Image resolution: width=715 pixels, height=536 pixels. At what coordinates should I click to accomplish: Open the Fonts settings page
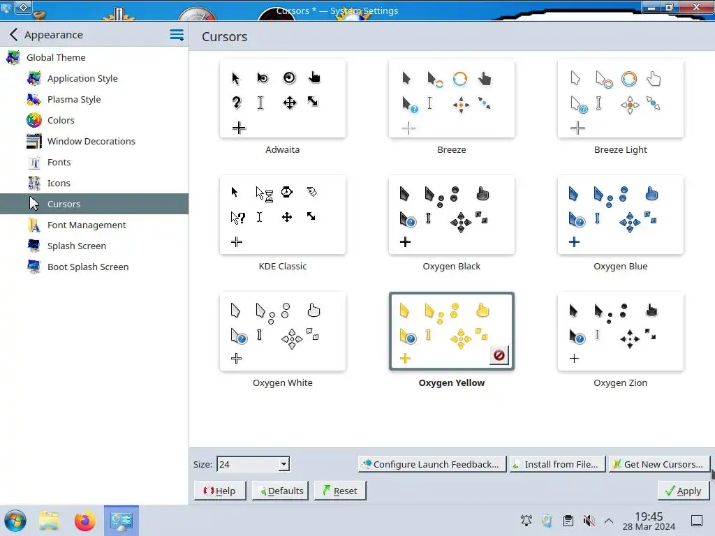[94, 162]
